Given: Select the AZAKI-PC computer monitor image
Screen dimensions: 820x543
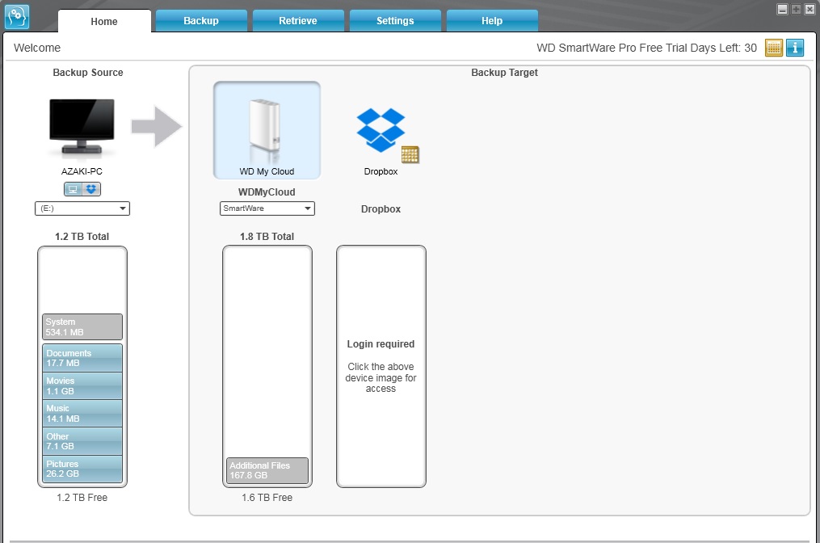Looking at the screenshot, I should [x=82, y=127].
